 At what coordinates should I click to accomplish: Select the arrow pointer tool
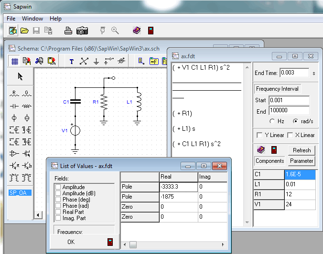click(x=21, y=76)
